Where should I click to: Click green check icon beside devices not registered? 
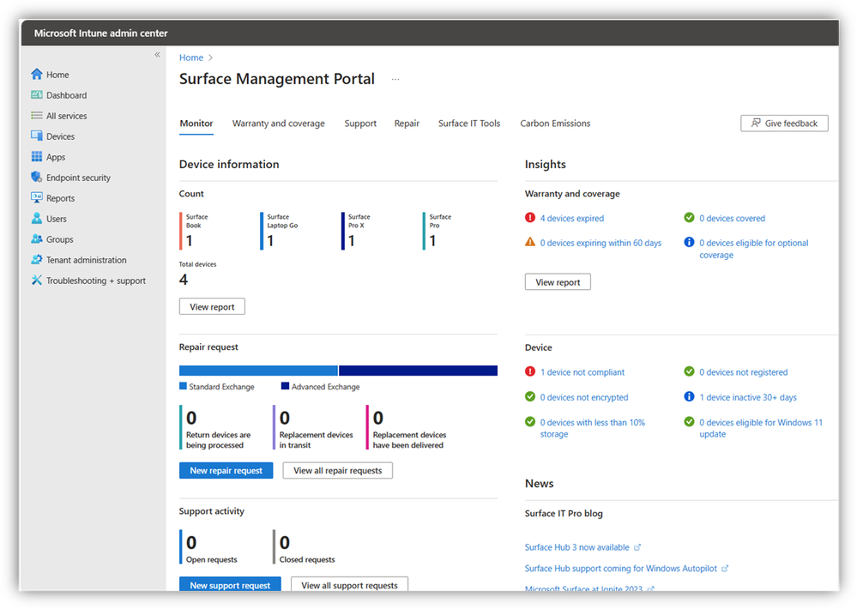[x=689, y=371]
